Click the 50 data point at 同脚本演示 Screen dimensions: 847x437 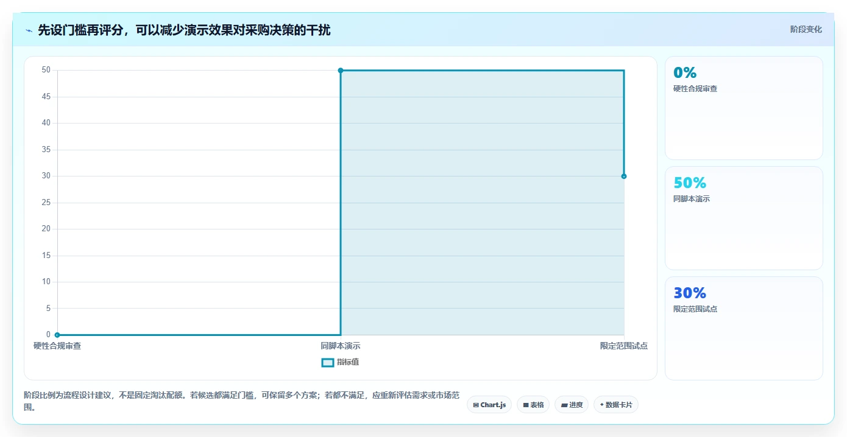pyautogui.click(x=341, y=71)
